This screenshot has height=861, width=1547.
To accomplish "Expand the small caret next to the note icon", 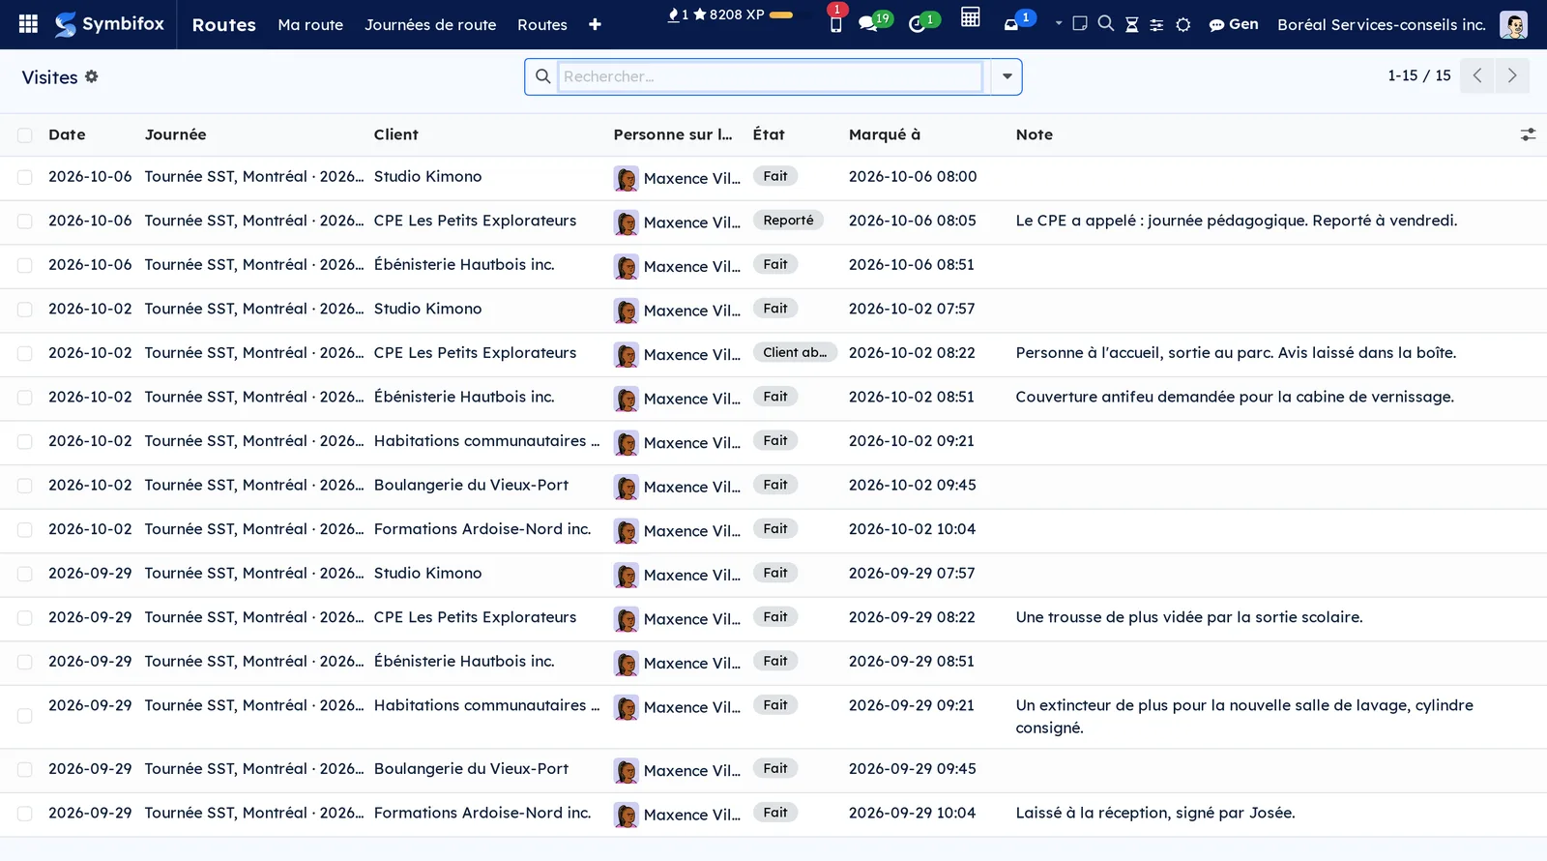I will point(1059,23).
